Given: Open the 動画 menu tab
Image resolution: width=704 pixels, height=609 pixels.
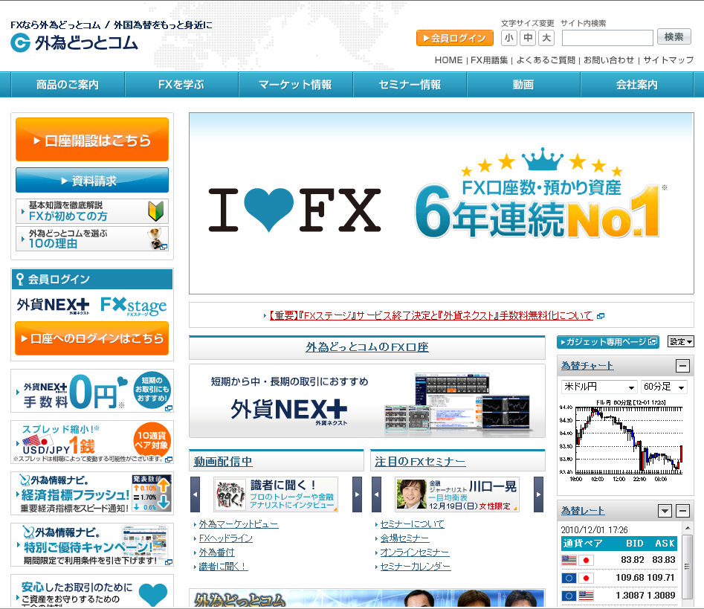Looking at the screenshot, I should click(x=523, y=85).
